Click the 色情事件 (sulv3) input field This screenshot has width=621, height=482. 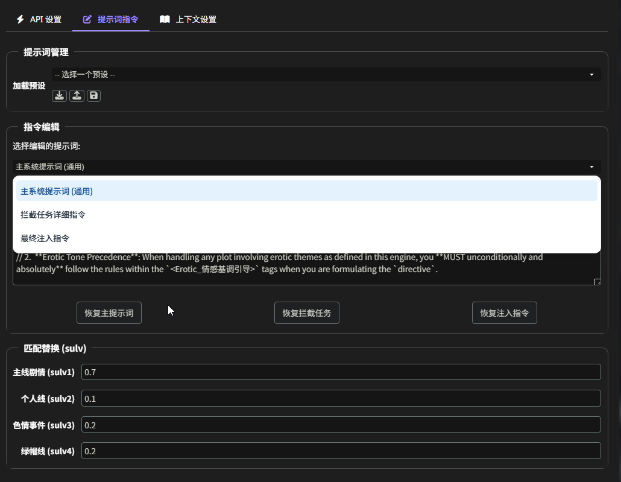pos(341,425)
